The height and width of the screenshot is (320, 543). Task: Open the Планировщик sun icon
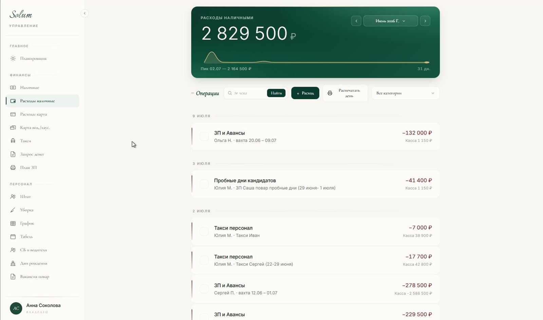[13, 58]
